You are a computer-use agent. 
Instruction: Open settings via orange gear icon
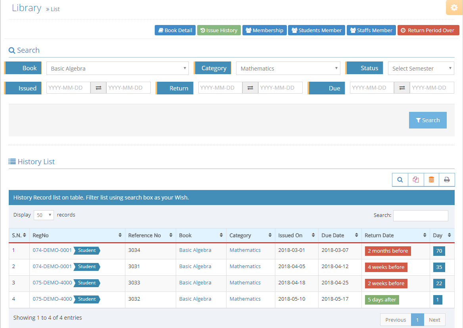[454, 8]
